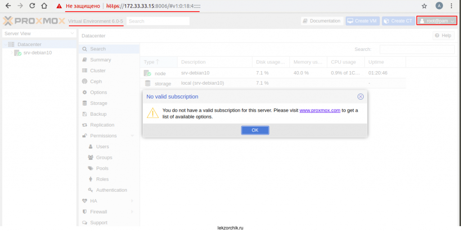Sort by the Description column header
The image size is (461, 231).
[x=215, y=62]
